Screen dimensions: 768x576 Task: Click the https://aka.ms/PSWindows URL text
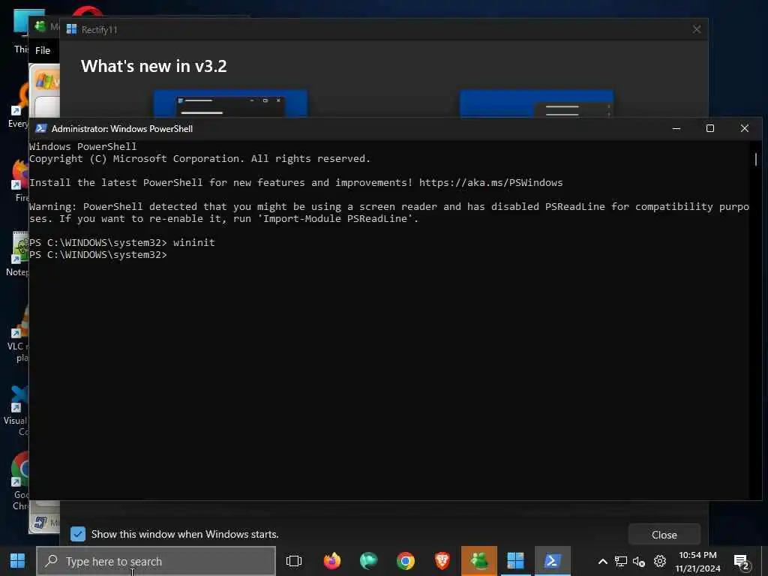490,183
